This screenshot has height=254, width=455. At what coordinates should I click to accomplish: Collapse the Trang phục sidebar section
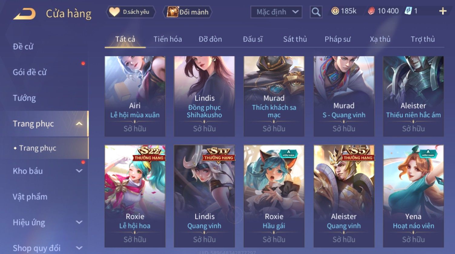click(79, 124)
